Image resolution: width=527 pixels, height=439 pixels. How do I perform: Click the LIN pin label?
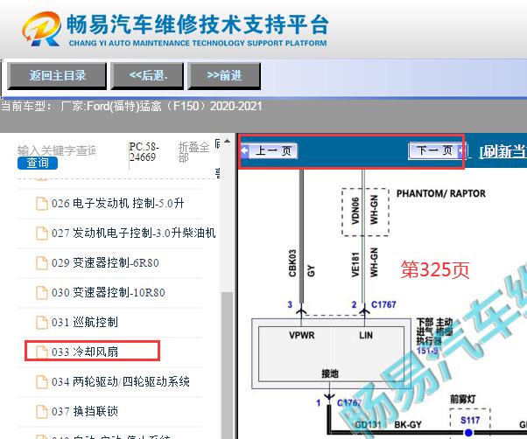[366, 335]
